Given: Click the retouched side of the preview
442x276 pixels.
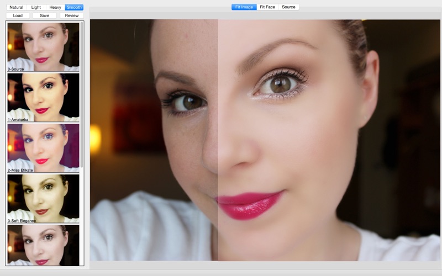Looking at the screenshot, I should point(329,140).
